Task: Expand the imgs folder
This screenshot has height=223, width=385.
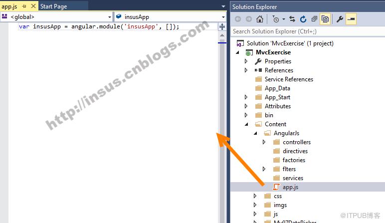Action: 255,205
